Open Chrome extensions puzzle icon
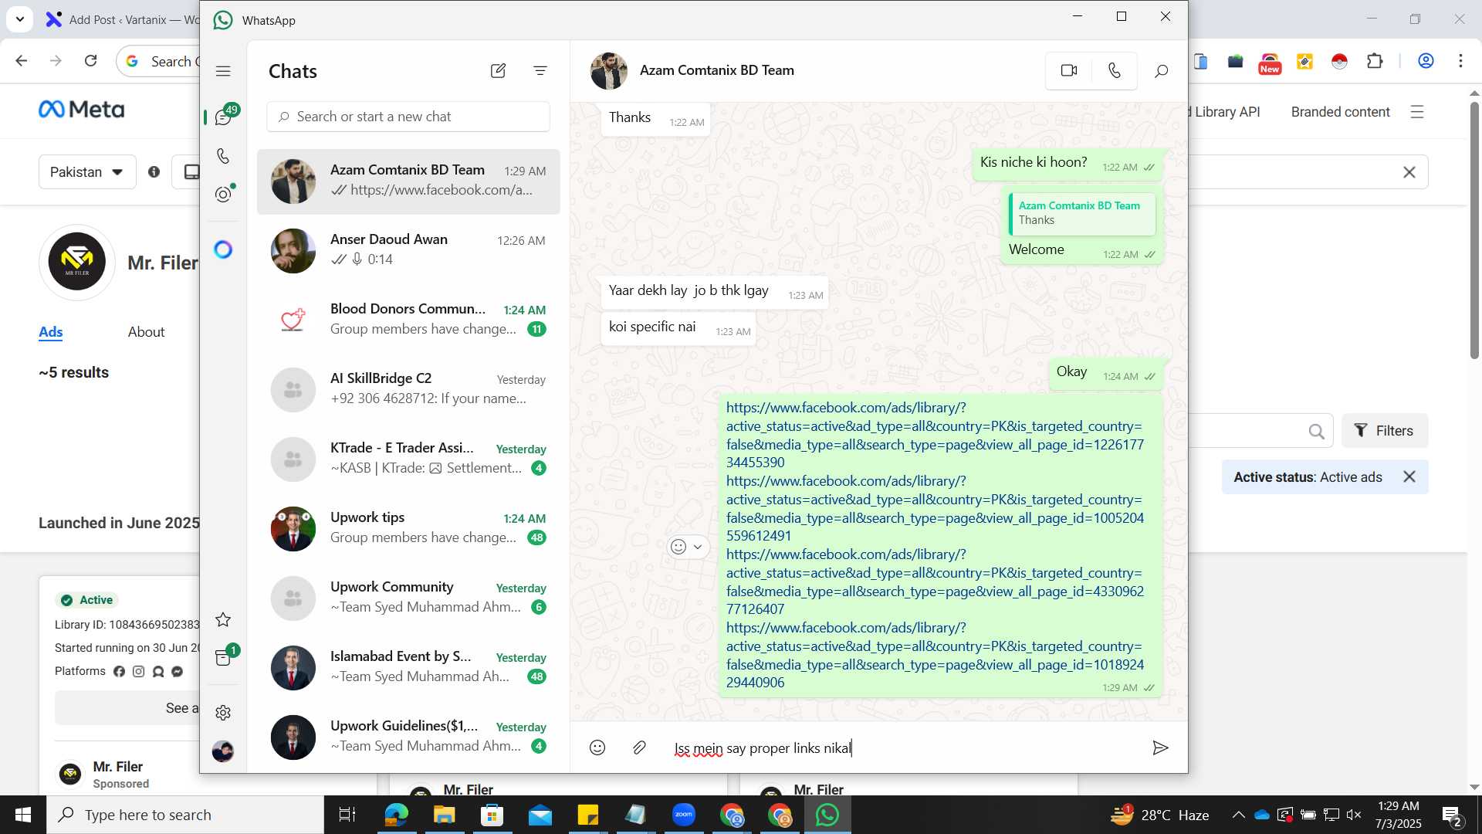The height and width of the screenshot is (834, 1482). [1375, 61]
